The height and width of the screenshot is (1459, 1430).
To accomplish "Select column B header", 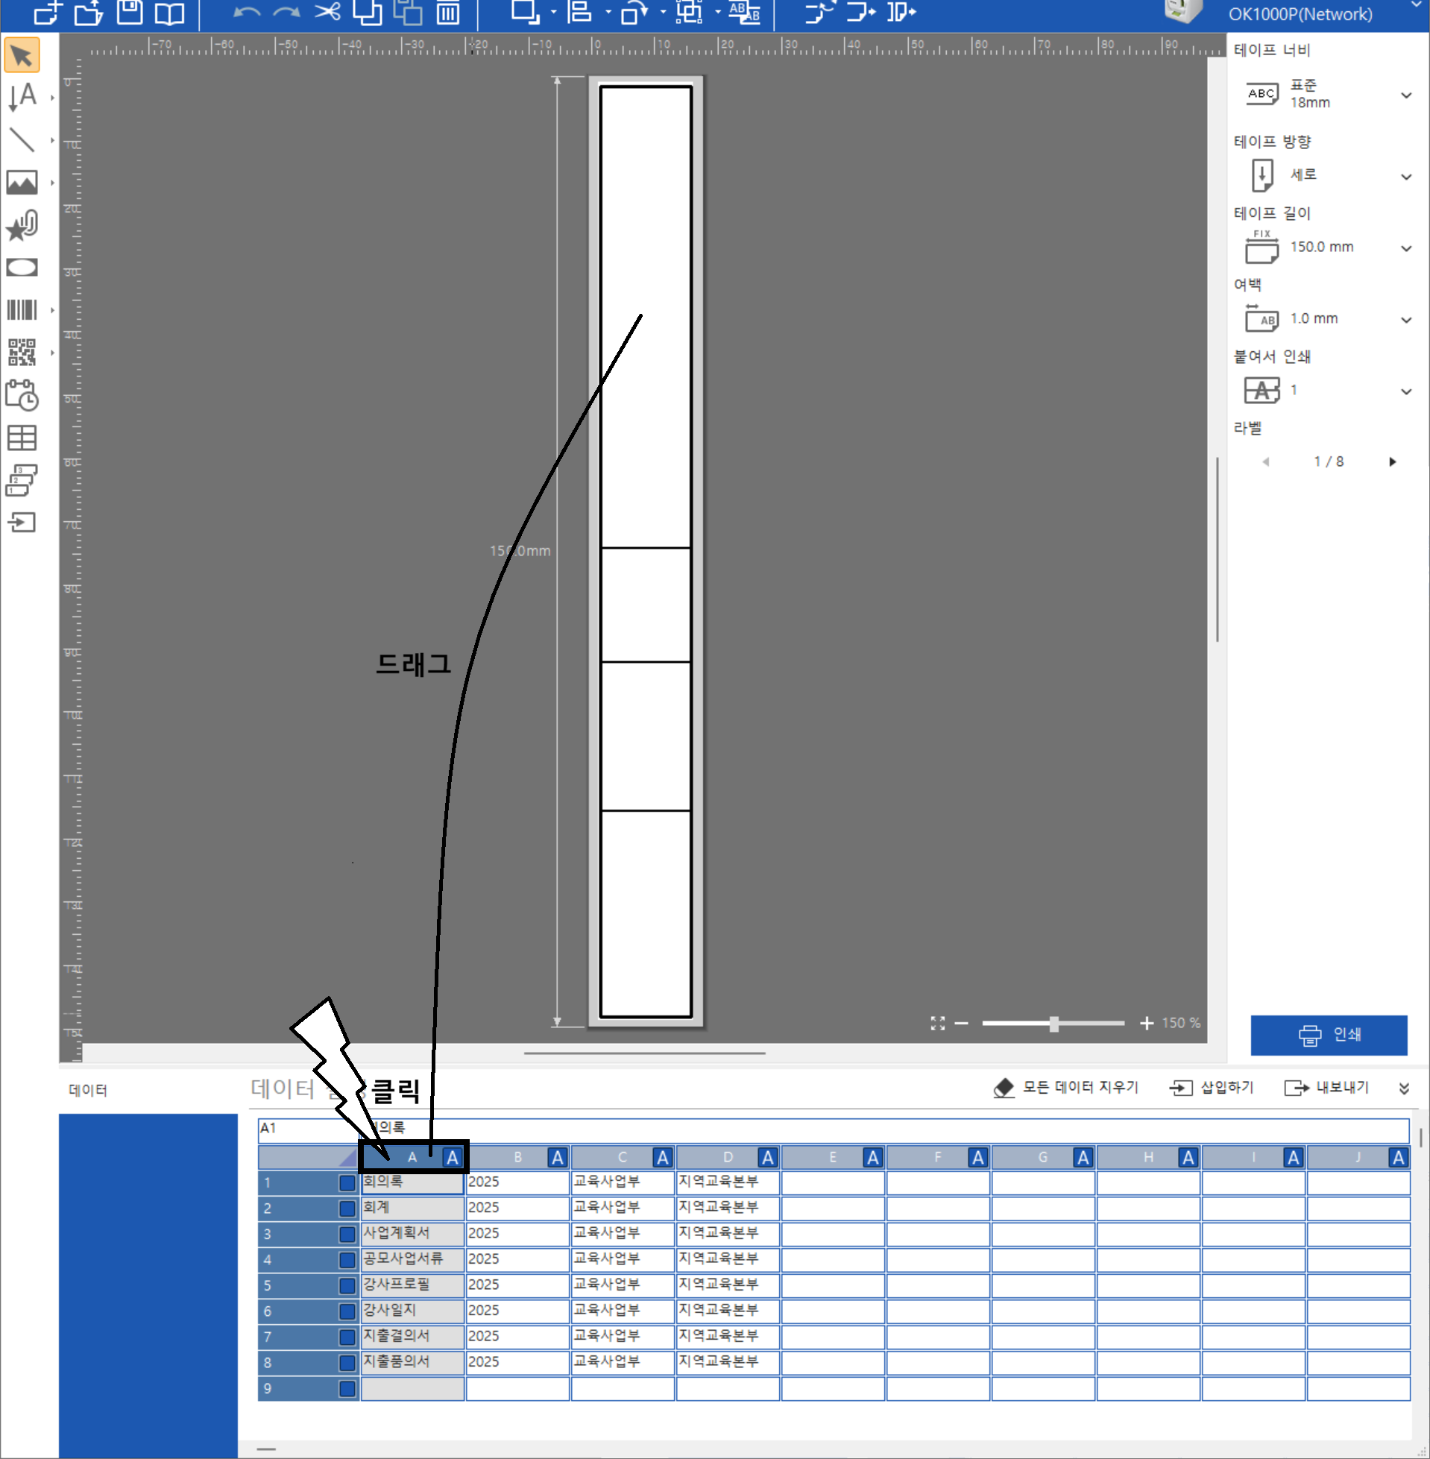I will point(517,1157).
